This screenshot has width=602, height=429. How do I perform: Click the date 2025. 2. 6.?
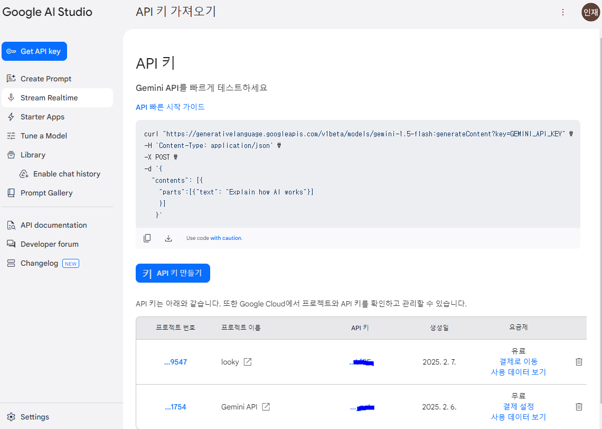pos(439,407)
